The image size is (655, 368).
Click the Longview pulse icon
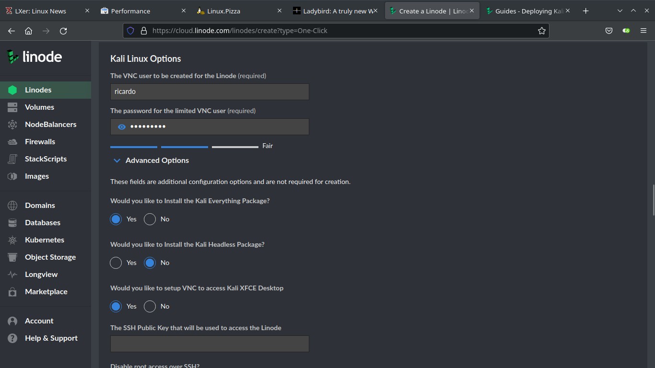coord(12,275)
